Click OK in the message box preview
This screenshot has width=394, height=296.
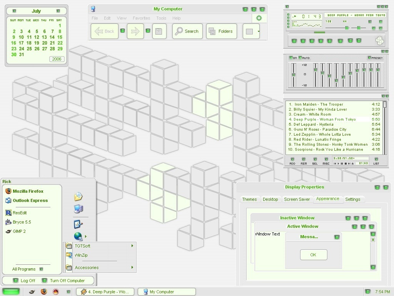click(314, 255)
